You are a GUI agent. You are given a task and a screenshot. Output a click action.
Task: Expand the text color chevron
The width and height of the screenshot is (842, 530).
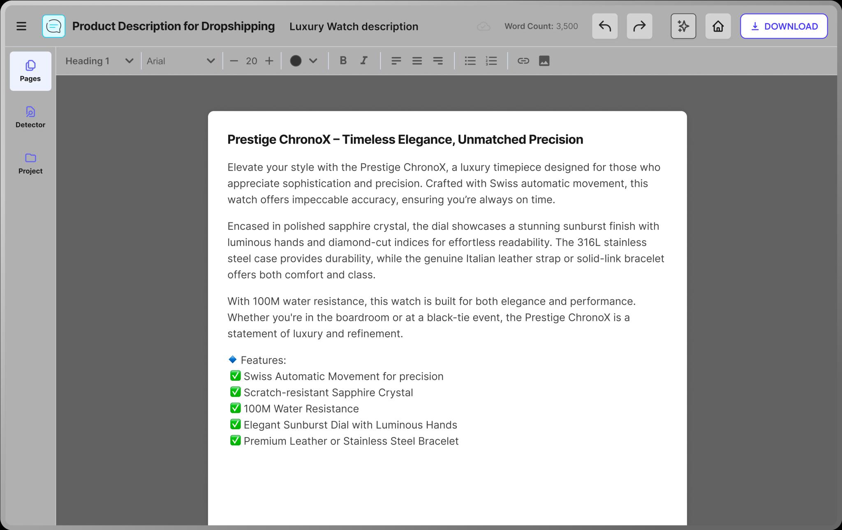point(313,61)
